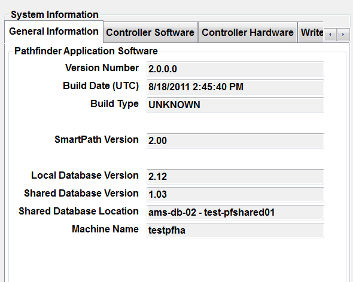
Task: Click the Shared Database Version label
Action: point(81,193)
